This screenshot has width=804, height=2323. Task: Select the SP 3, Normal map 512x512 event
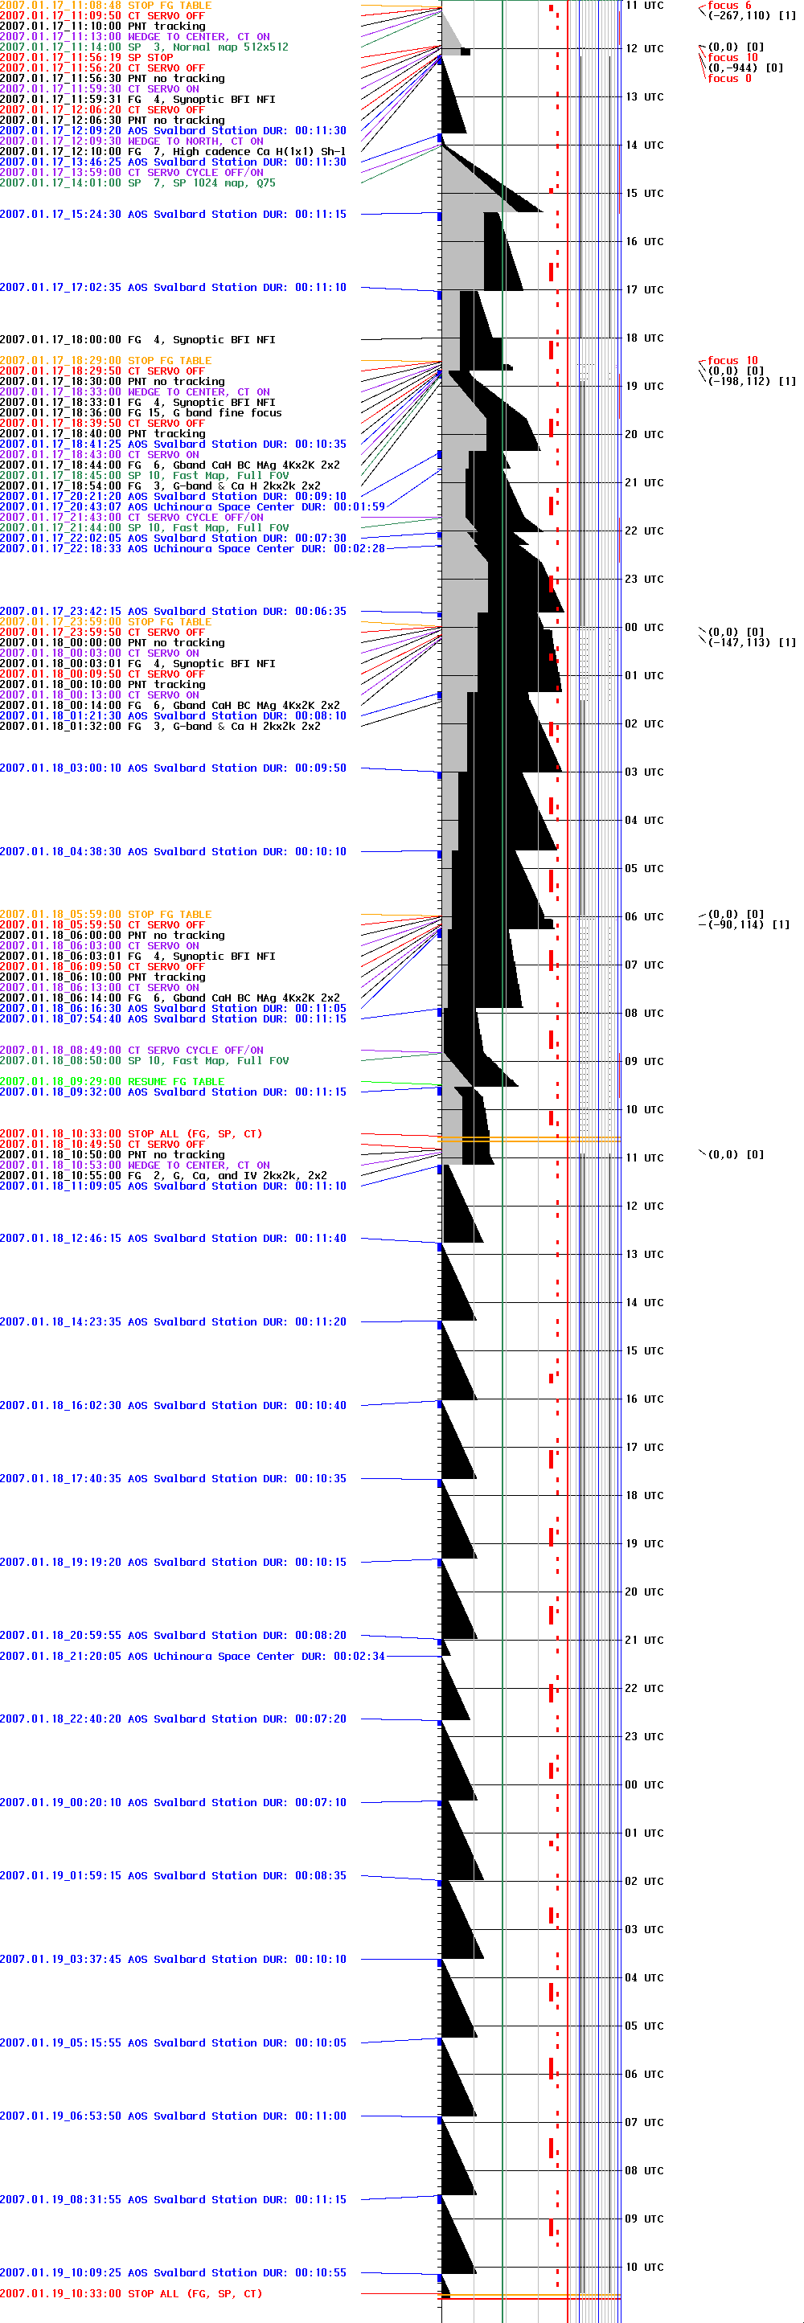tap(145, 47)
